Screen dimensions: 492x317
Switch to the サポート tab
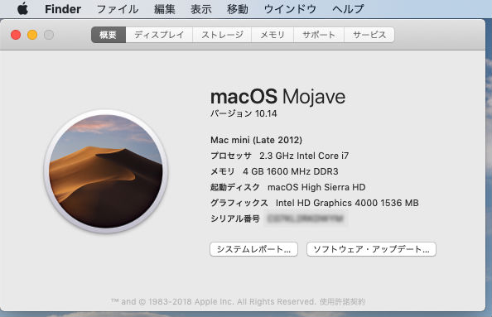(x=319, y=35)
